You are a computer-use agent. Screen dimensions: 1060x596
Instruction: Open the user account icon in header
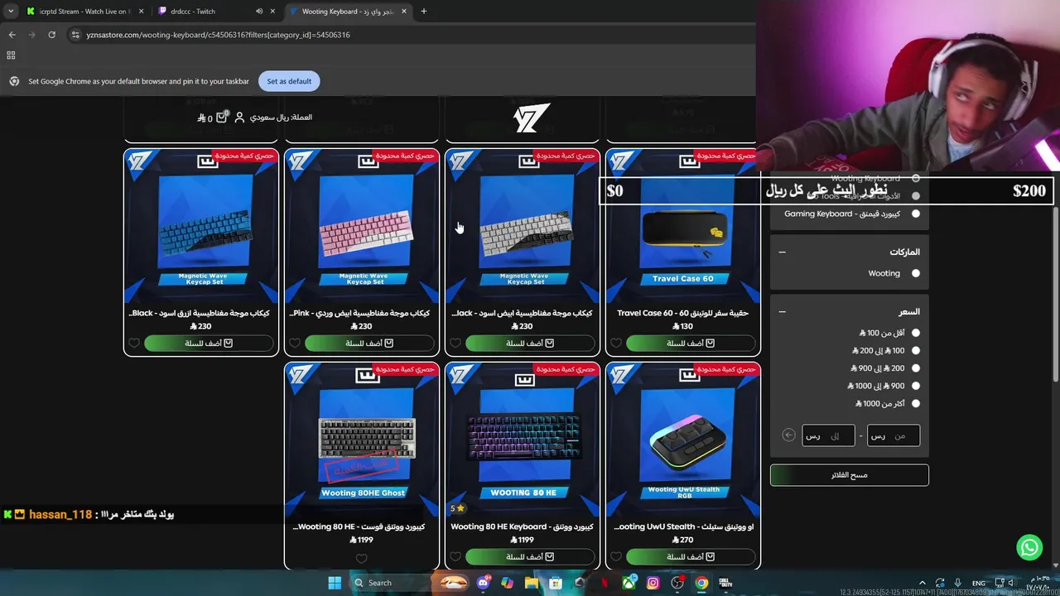coord(239,118)
